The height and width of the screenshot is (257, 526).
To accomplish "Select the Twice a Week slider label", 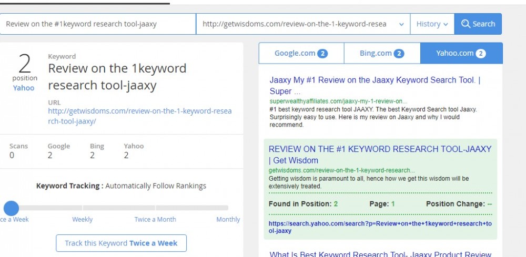I will [14, 220].
